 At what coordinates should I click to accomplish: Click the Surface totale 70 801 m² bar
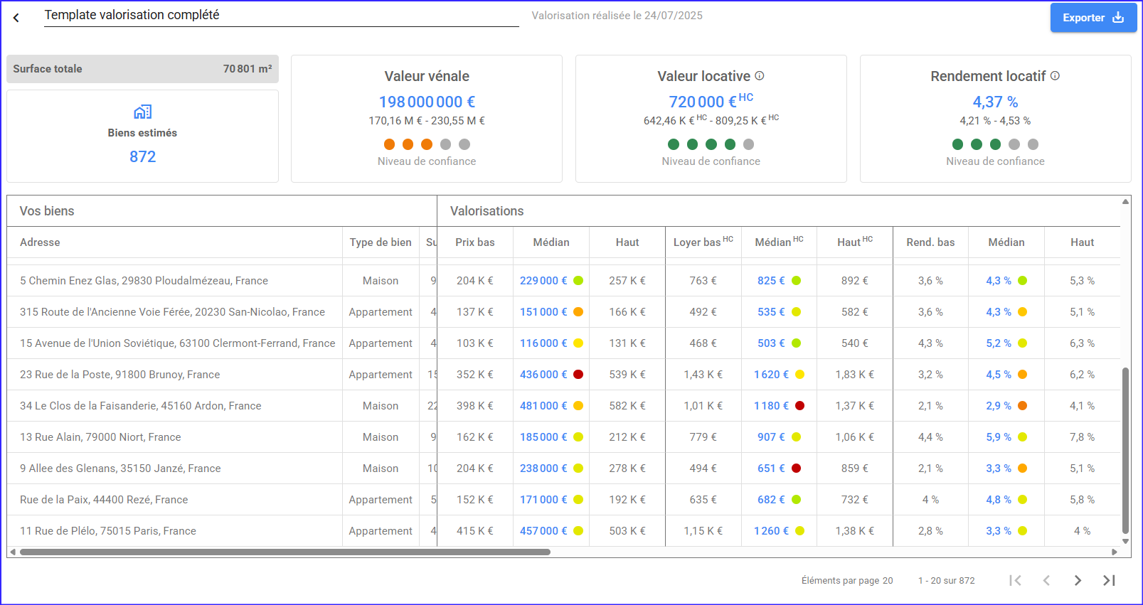coord(142,69)
